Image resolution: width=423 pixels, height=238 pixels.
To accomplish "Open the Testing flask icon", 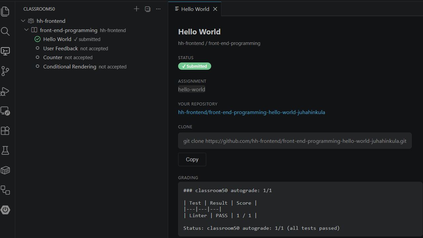I will (x=5, y=150).
